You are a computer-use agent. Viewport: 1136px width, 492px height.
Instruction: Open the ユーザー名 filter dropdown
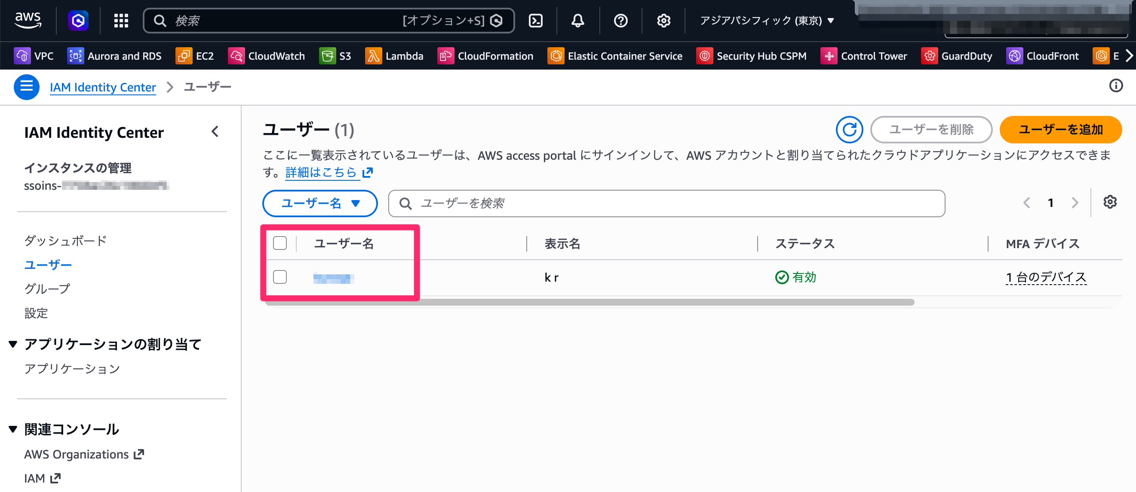tap(320, 203)
